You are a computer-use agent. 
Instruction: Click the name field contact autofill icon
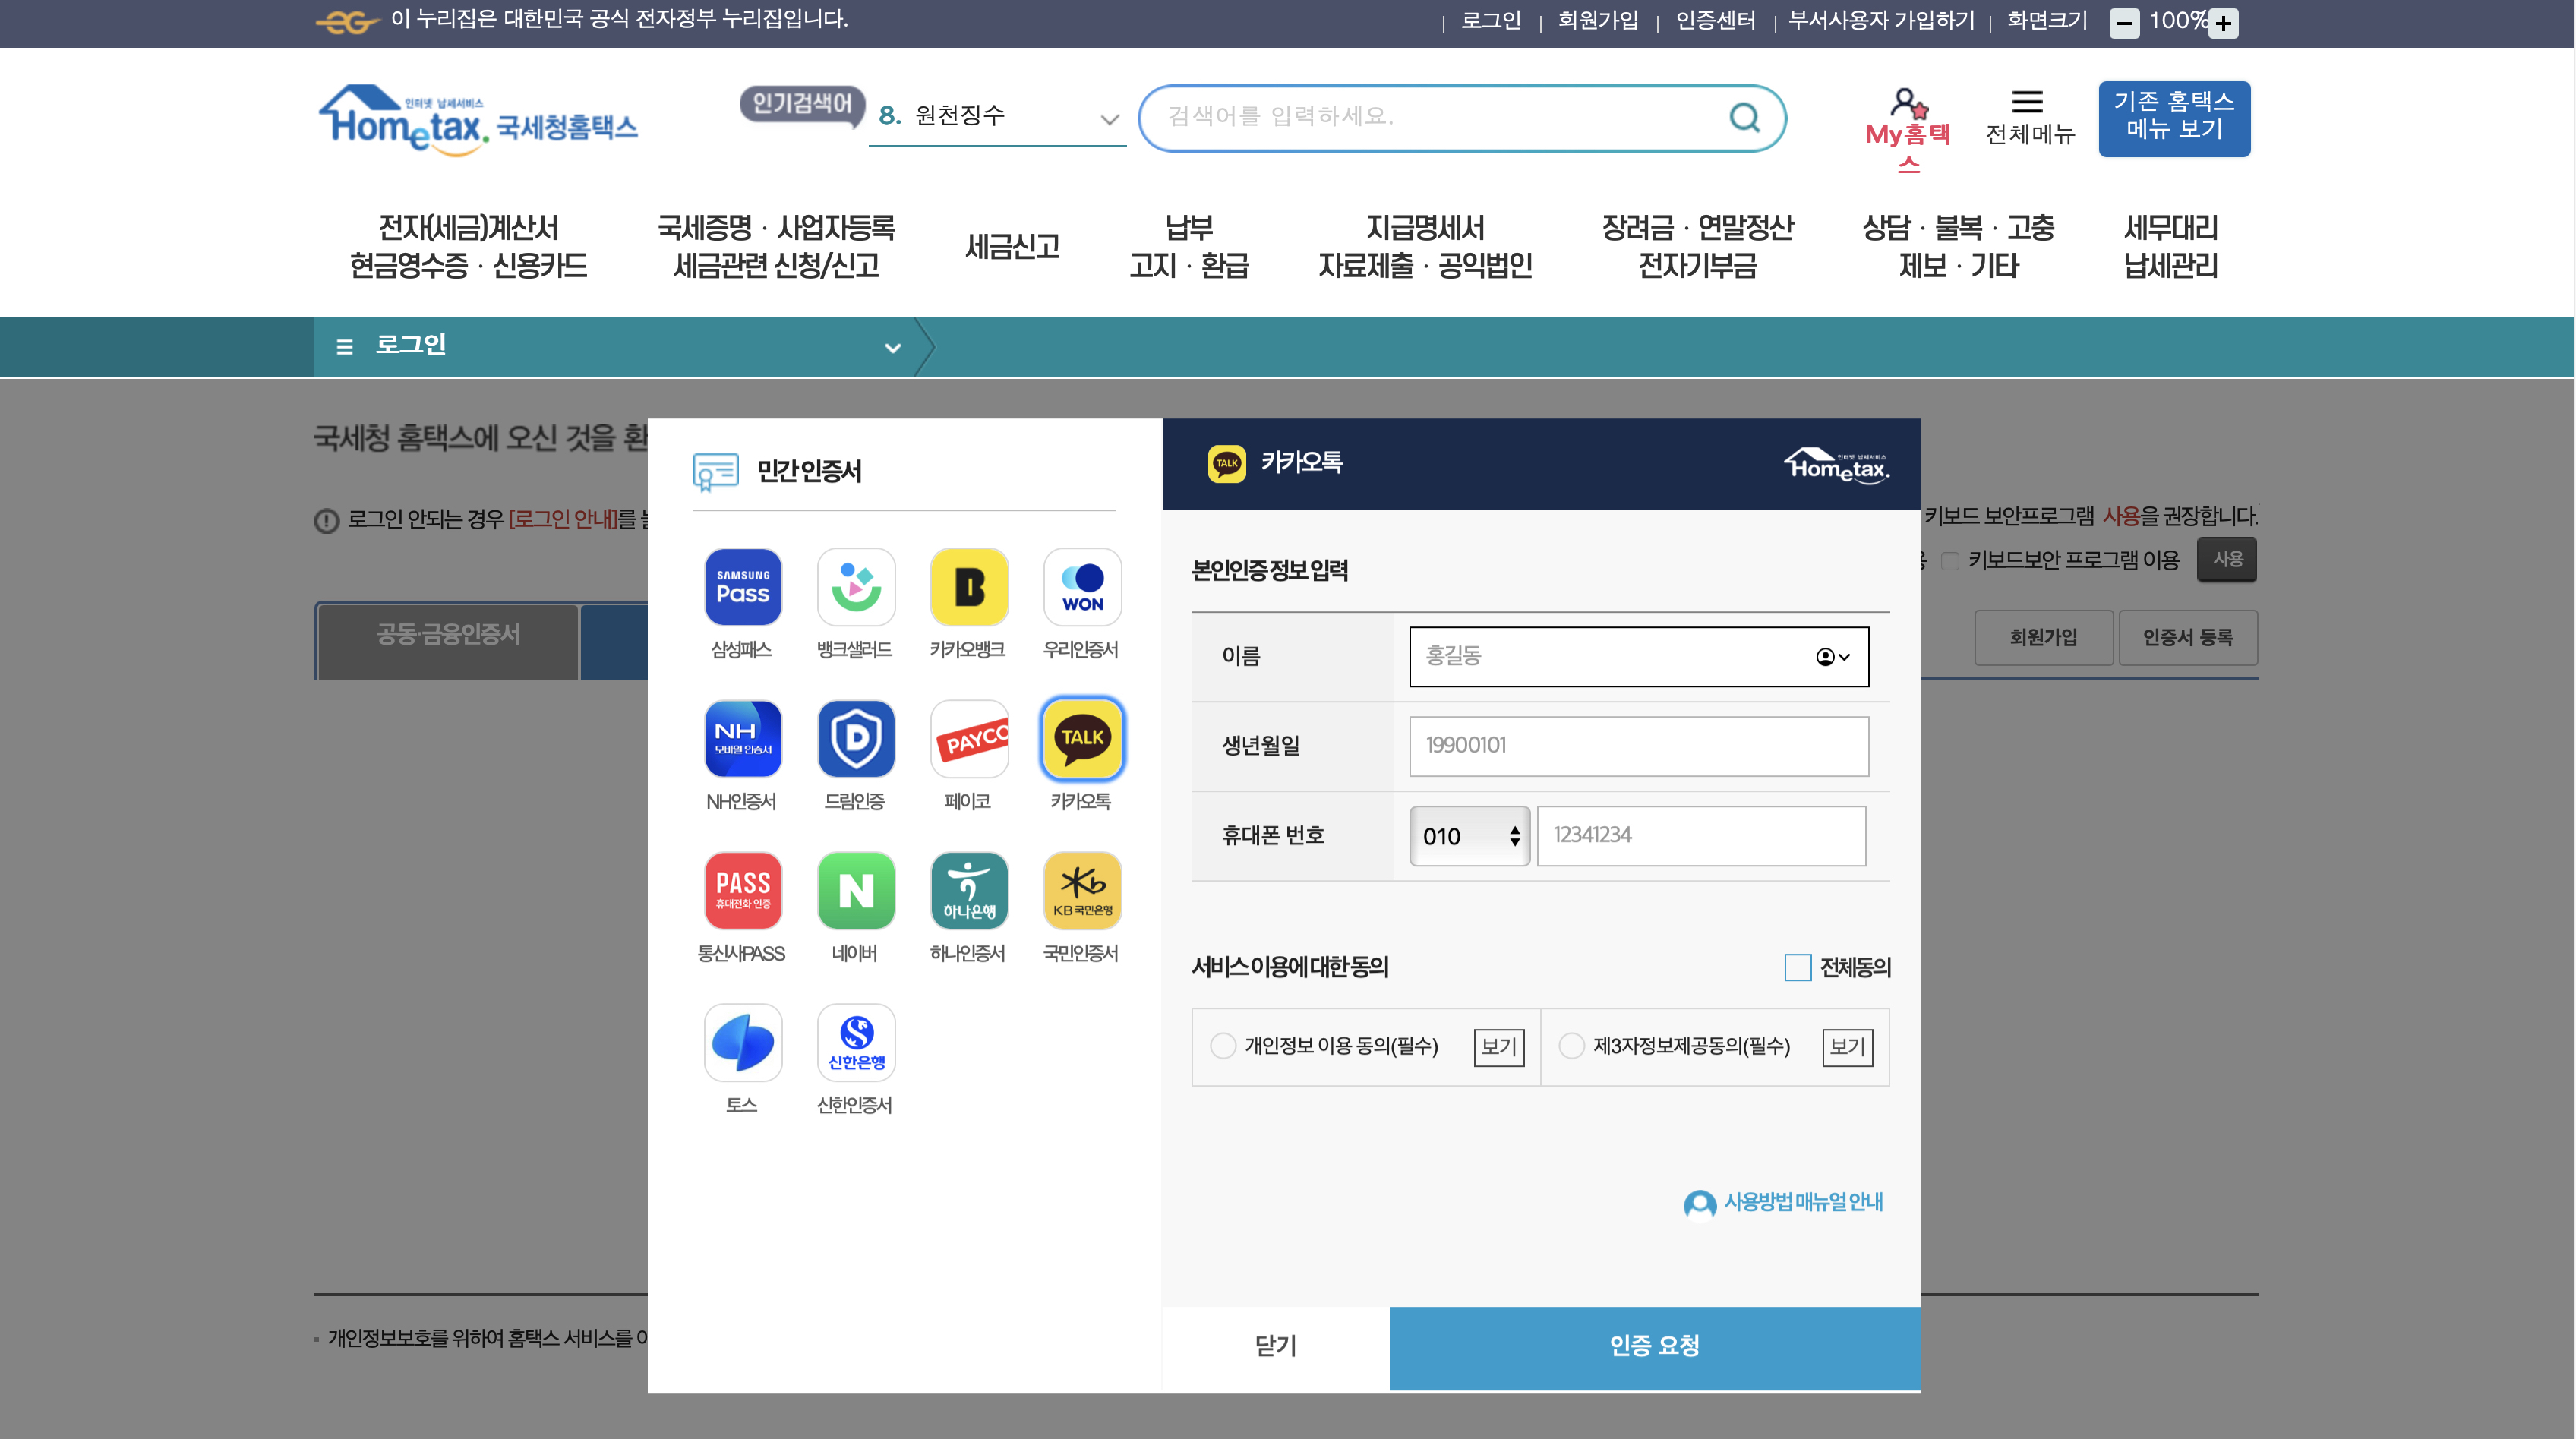click(1832, 656)
